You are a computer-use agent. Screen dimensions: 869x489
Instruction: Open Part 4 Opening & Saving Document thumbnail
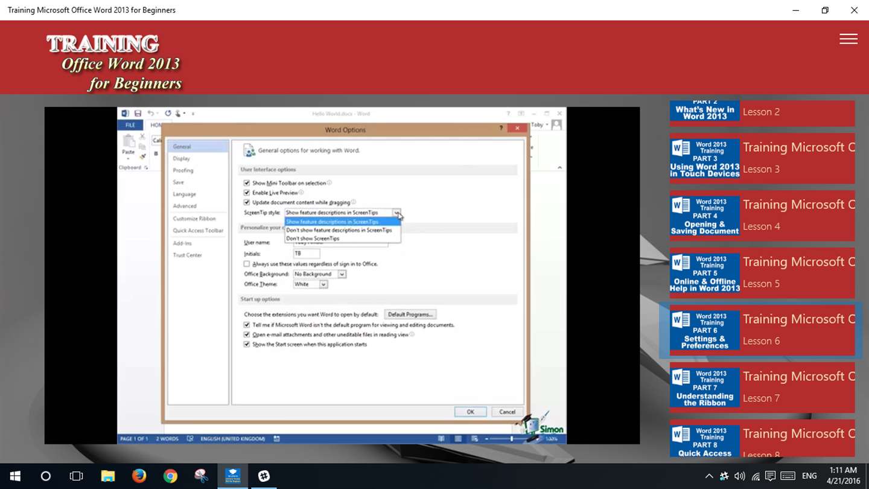[x=705, y=216]
